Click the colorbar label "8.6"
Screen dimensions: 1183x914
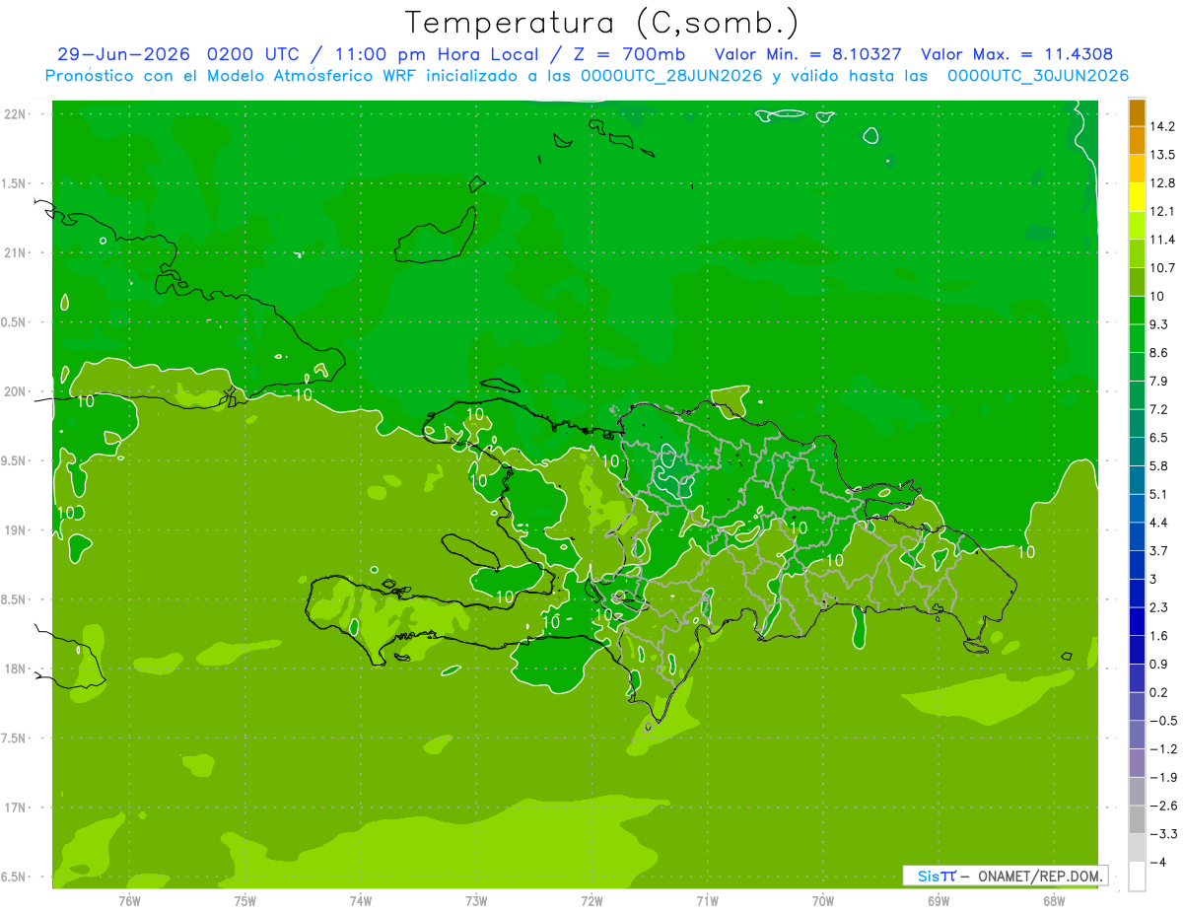pos(1159,353)
